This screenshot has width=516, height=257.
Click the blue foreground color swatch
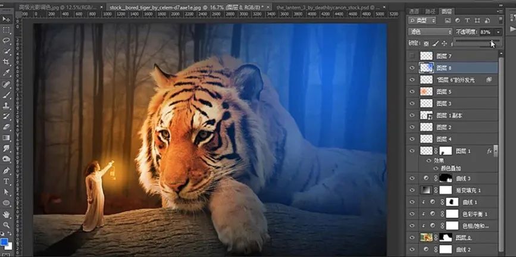[x=4, y=242]
